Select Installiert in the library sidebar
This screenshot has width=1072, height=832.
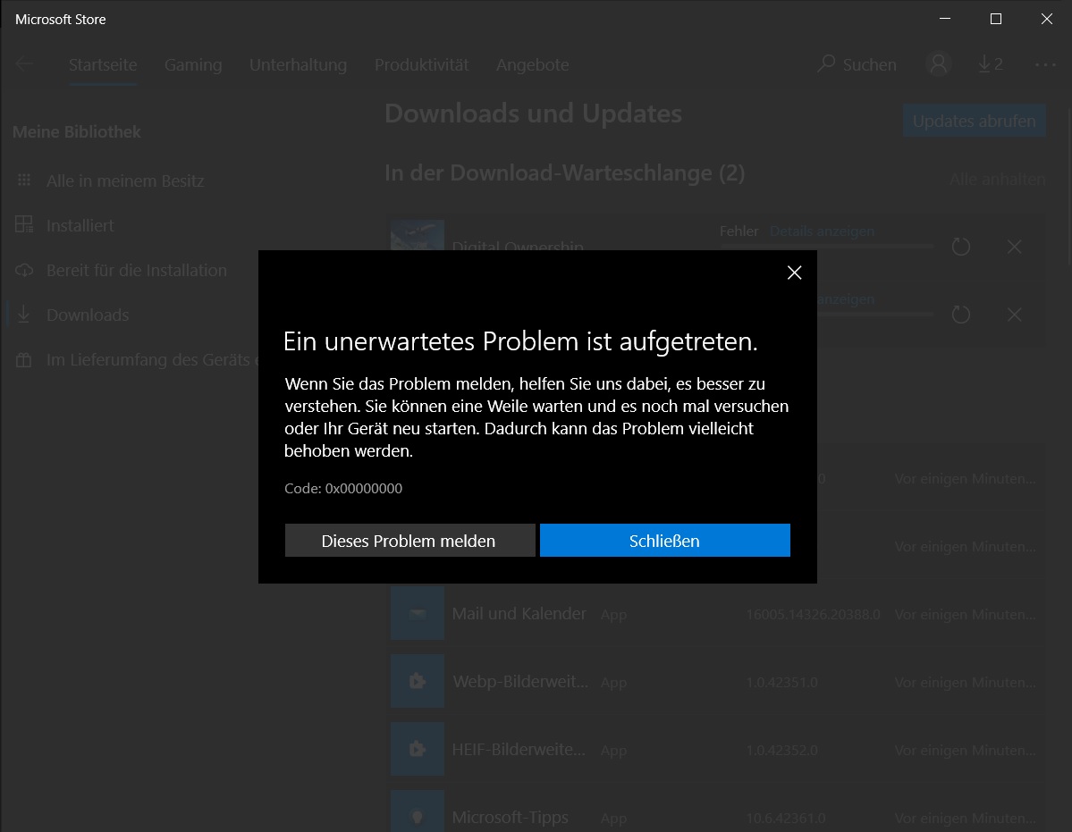[80, 225]
